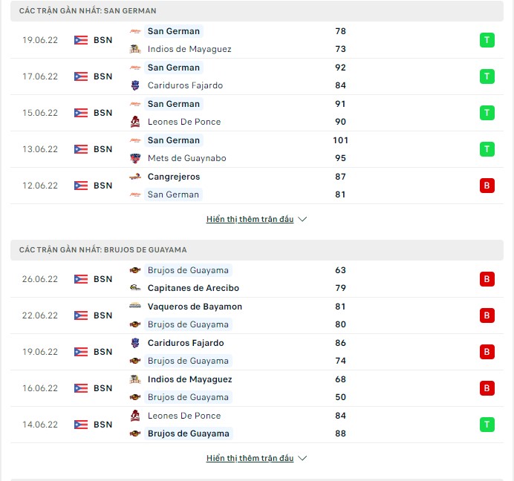
Task: Click chevron arrow beside the first Hiển thị thêm trận đấu
Action: pos(302,219)
